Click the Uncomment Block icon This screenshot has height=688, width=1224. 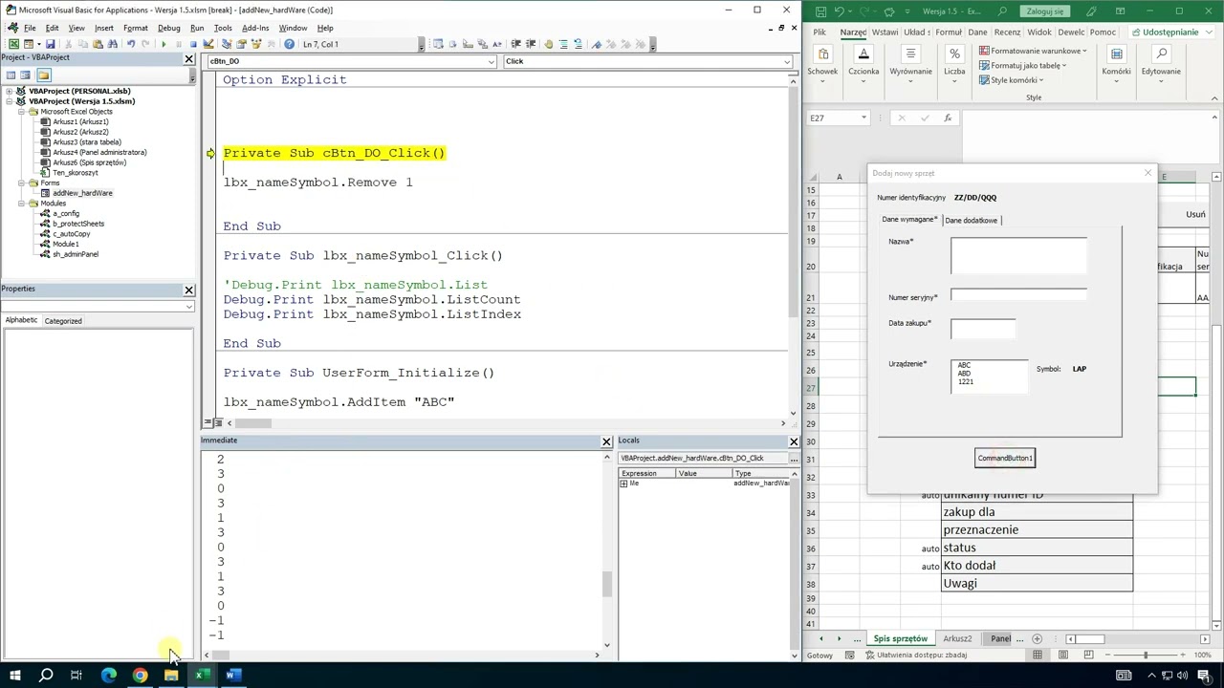[578, 44]
